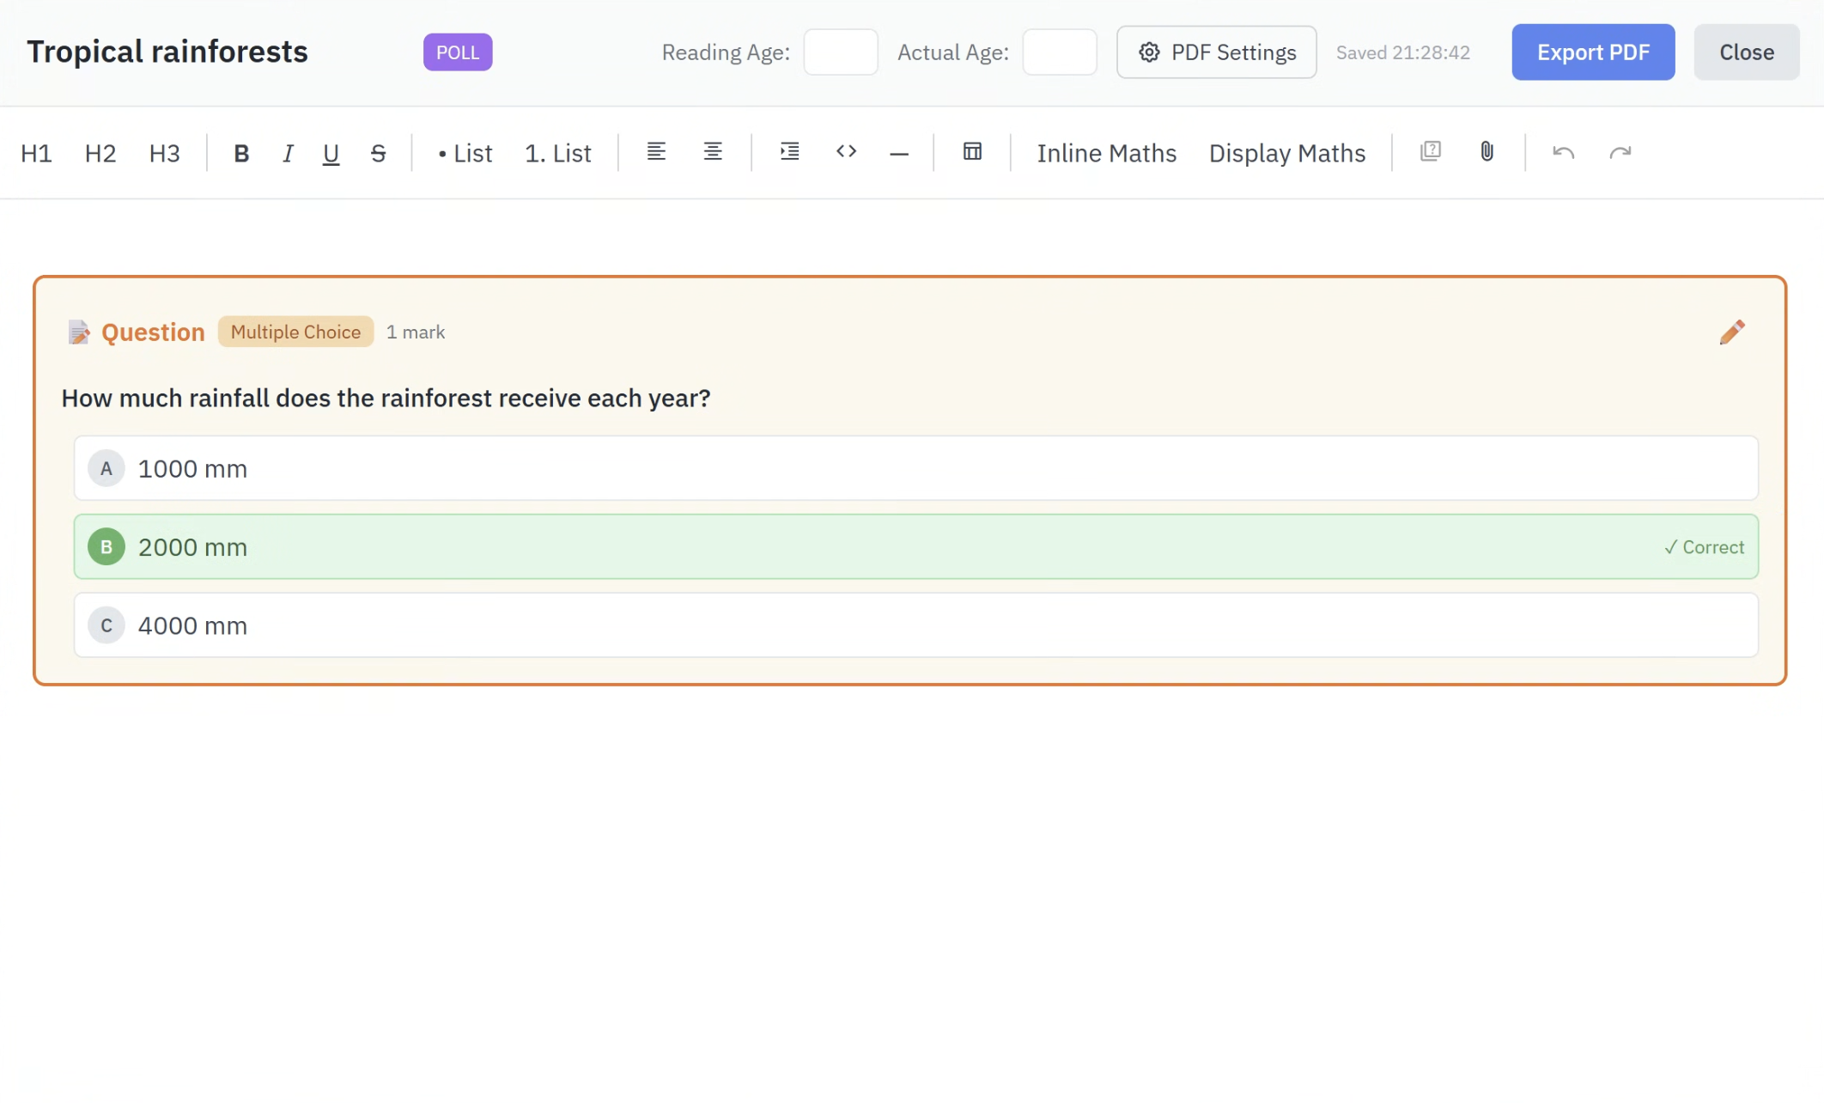Click the indent icon

coord(789,152)
